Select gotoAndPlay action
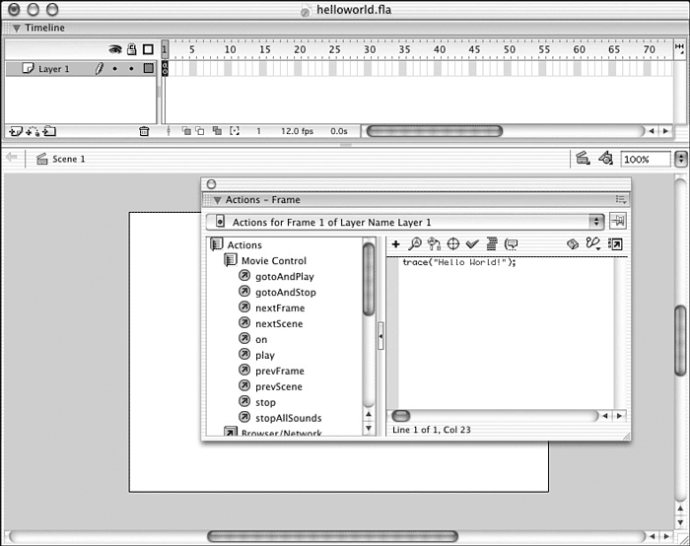 coord(284,277)
